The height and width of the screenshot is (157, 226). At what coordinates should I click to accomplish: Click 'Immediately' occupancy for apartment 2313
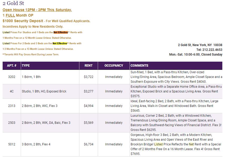click(x=114, y=106)
